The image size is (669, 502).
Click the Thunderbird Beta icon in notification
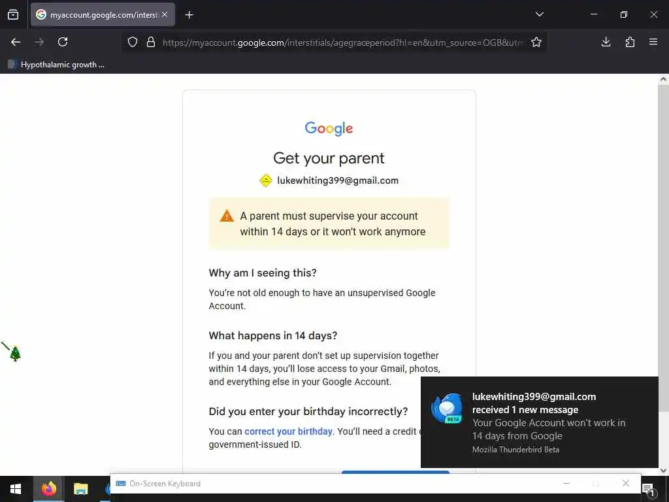(x=447, y=408)
